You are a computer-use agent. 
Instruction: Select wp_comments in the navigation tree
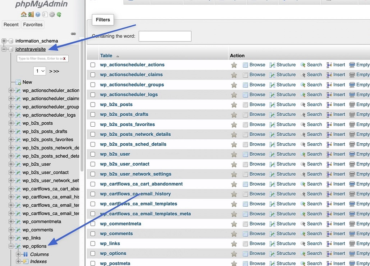click(x=38, y=230)
